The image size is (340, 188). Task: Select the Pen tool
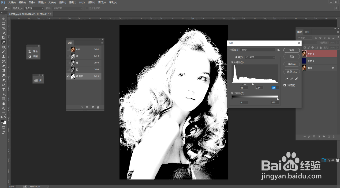(3, 85)
